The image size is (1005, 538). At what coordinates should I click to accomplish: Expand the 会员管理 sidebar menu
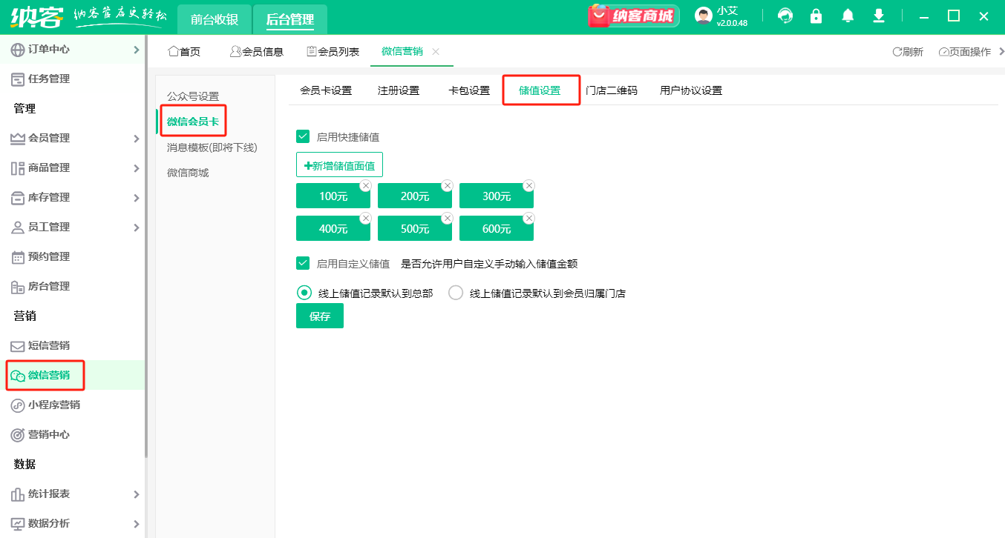[45, 138]
